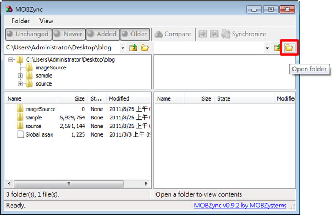Screen dimensions: 333x215
Task: Click the MOBZync title bar app icon
Action: click(9, 9)
